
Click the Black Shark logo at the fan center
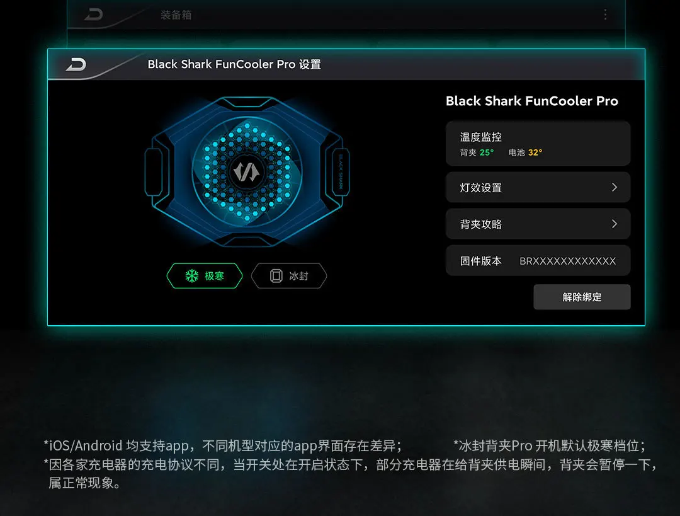246,172
